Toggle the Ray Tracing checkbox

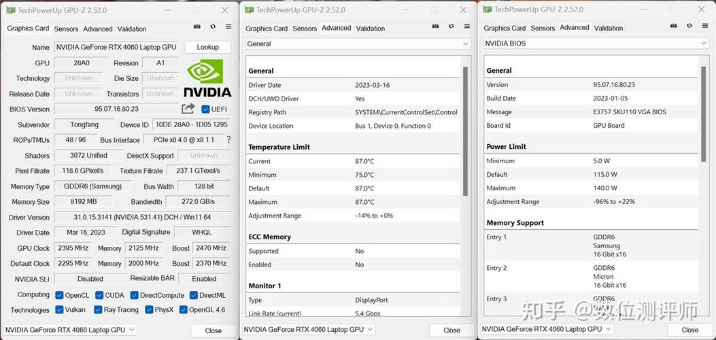tap(99, 310)
